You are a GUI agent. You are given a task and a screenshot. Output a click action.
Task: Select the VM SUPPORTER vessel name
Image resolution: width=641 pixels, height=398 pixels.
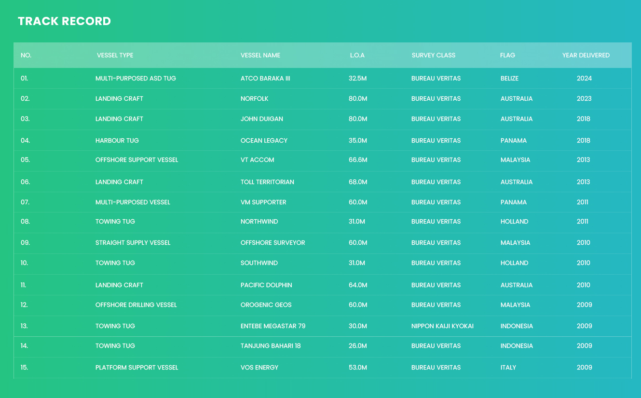pyautogui.click(x=263, y=202)
